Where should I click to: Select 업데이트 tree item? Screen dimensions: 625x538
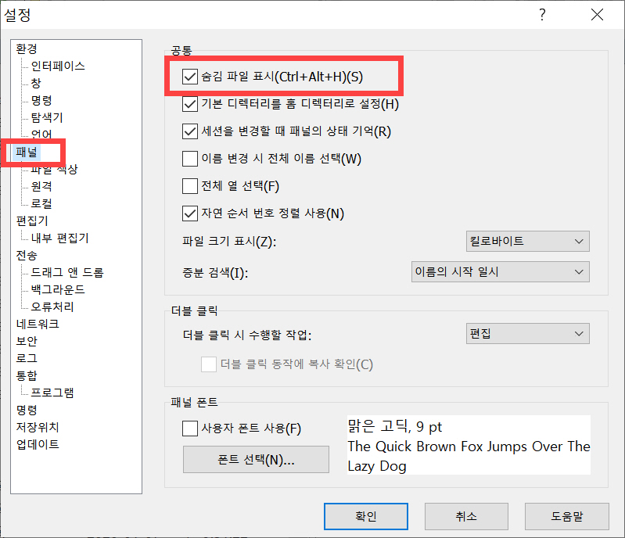[x=38, y=444]
